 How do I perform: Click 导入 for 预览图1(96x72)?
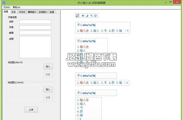point(48,66)
